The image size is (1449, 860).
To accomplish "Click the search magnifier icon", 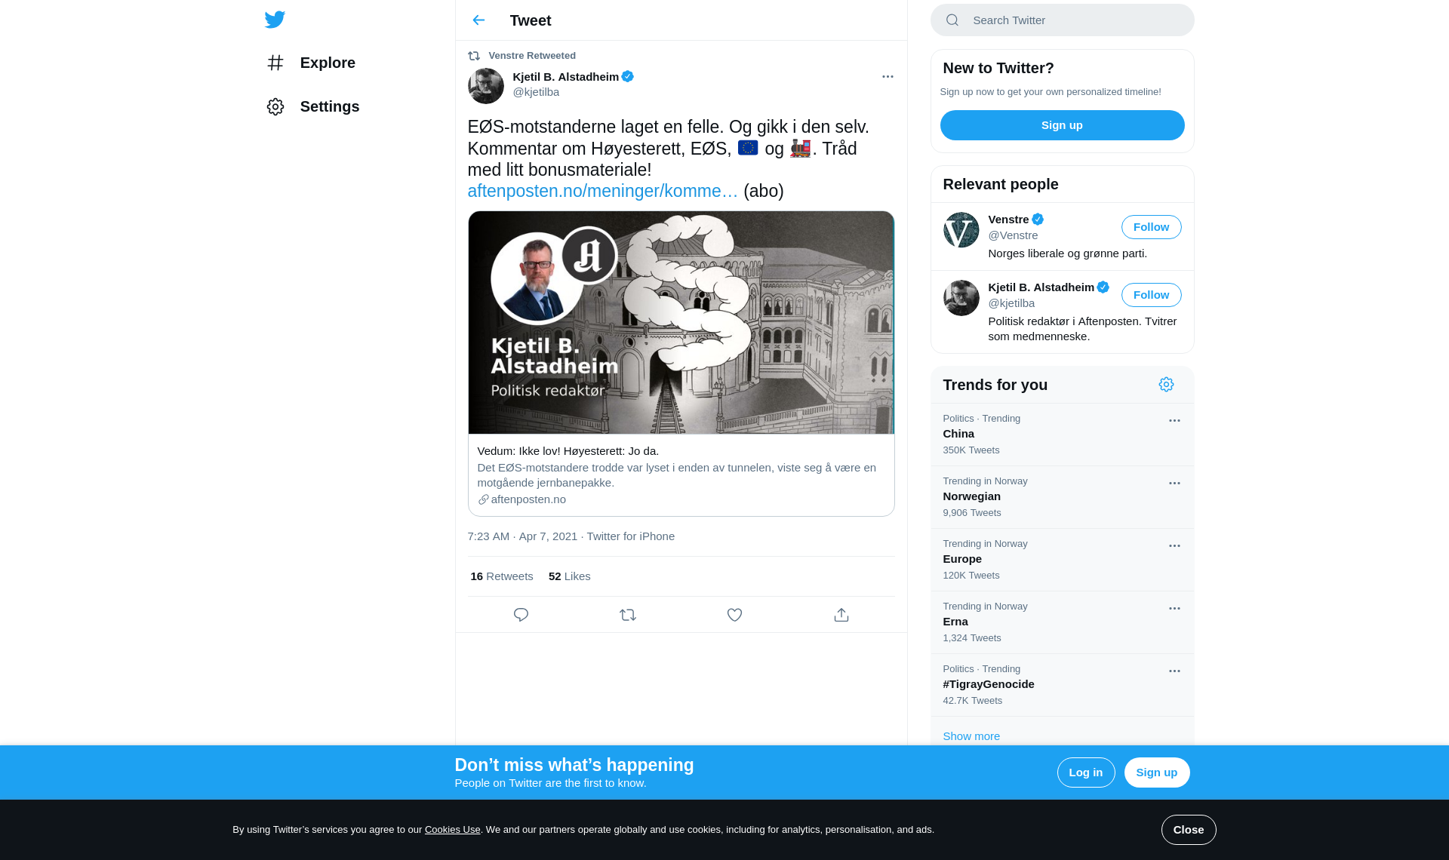I will 952,20.
